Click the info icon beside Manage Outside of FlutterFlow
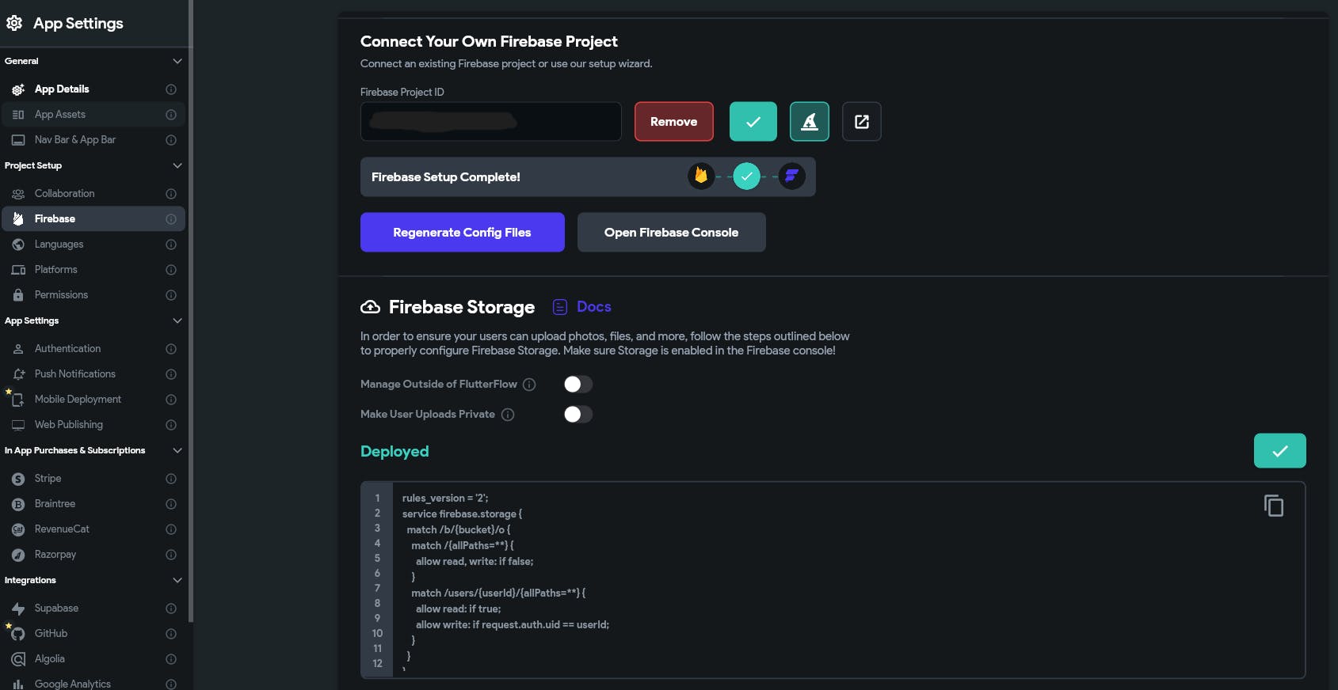 (529, 385)
